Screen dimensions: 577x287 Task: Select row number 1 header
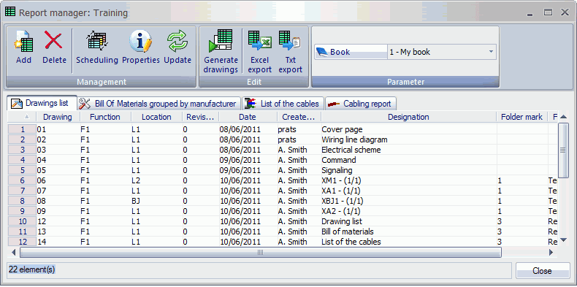pyautogui.click(x=22, y=129)
